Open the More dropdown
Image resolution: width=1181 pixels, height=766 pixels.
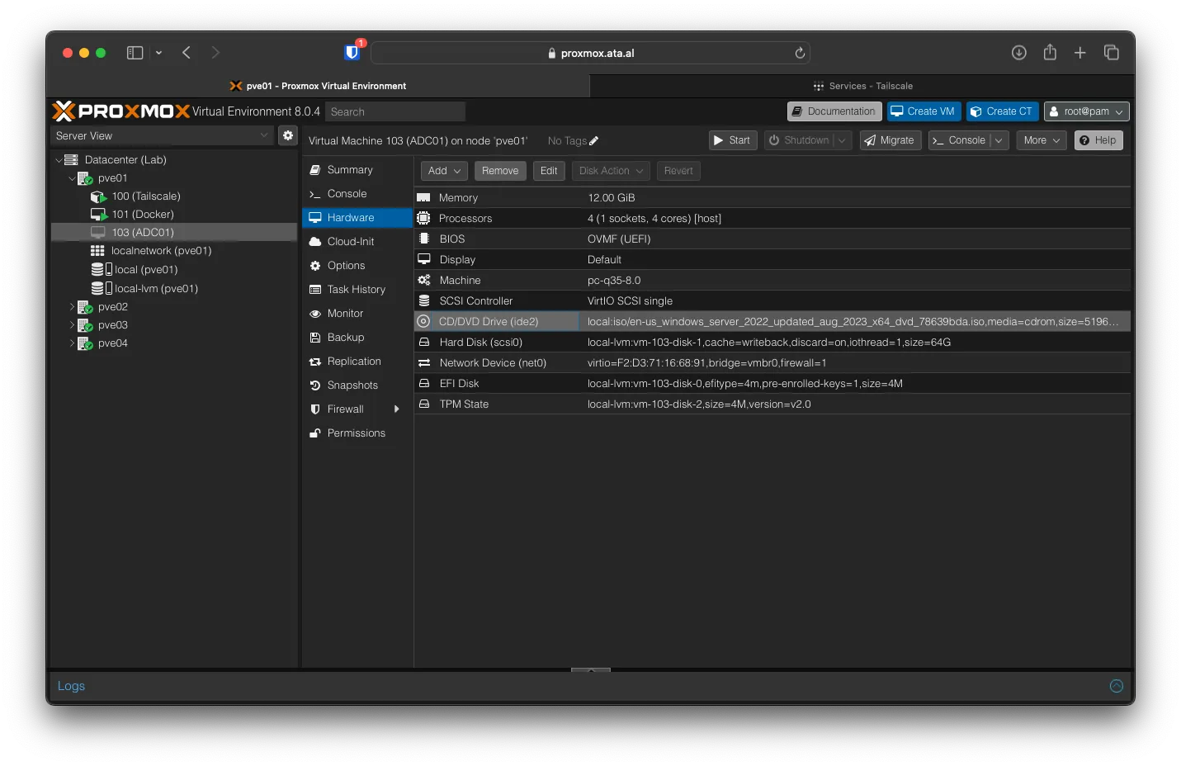pyautogui.click(x=1042, y=140)
